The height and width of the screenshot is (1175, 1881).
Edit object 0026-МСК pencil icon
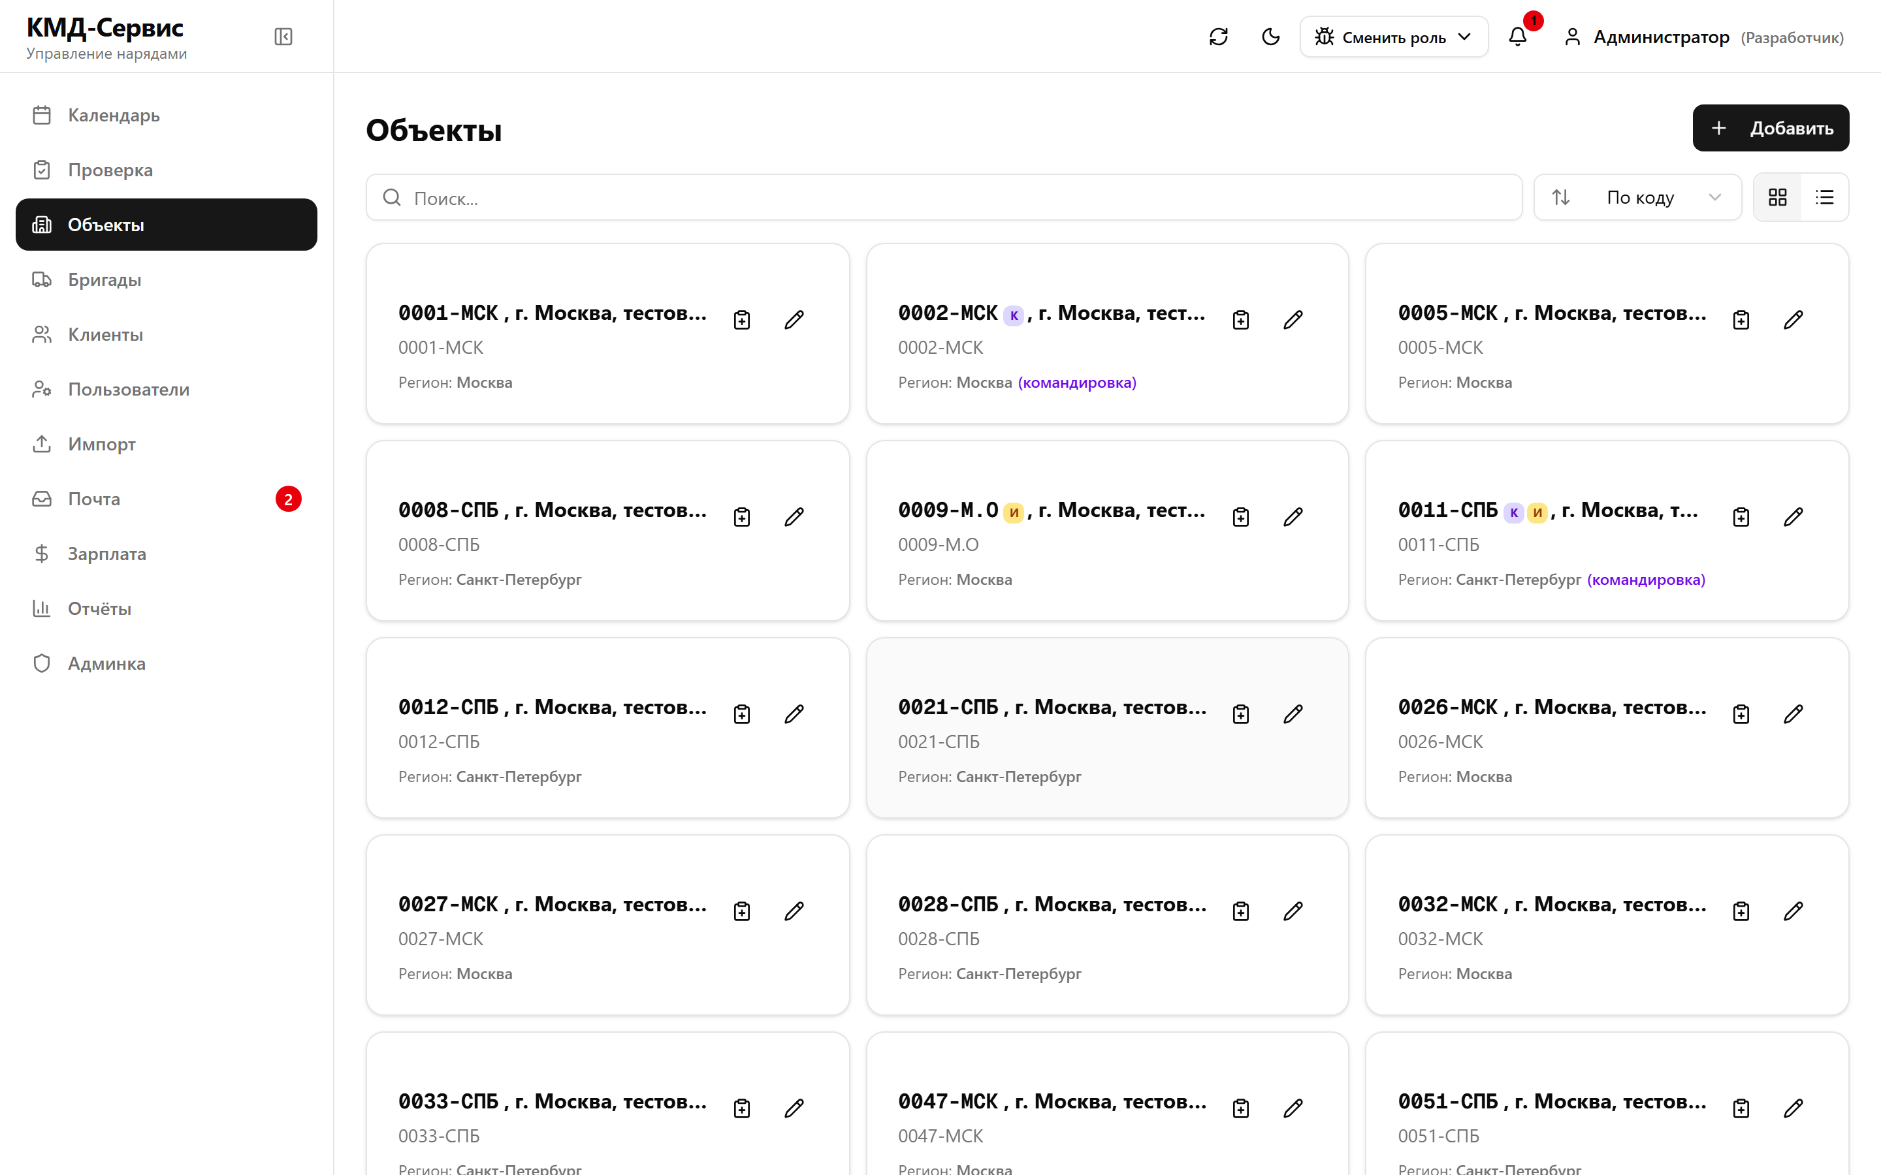[x=1792, y=714]
